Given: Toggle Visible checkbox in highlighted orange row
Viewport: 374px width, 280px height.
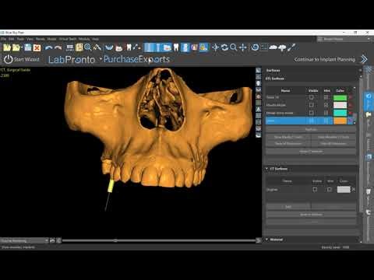Looking at the screenshot, I should click(x=311, y=121).
